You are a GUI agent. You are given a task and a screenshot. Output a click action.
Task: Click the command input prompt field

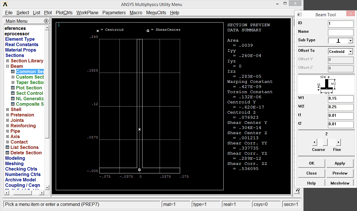pos(82,204)
